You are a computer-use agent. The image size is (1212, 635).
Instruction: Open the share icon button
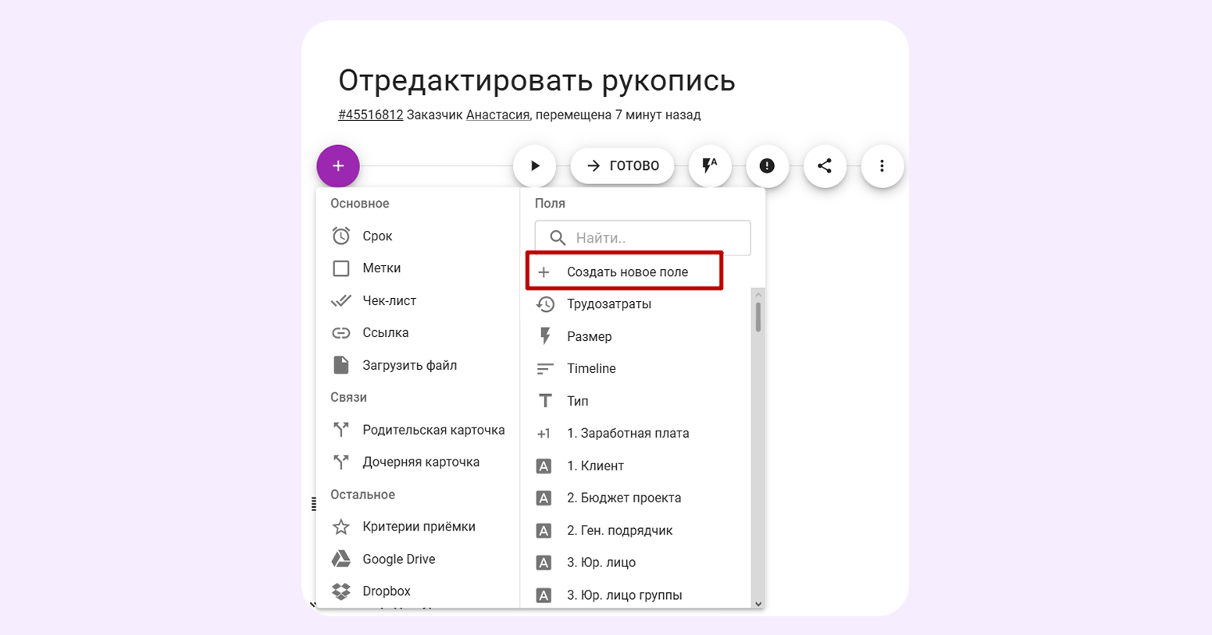pos(825,165)
